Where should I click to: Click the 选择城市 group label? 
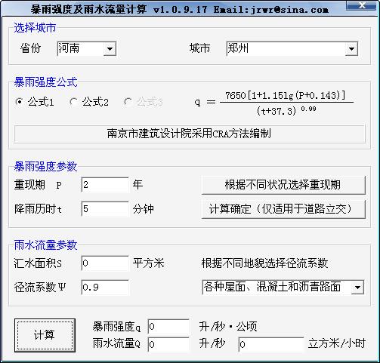tap(35, 28)
